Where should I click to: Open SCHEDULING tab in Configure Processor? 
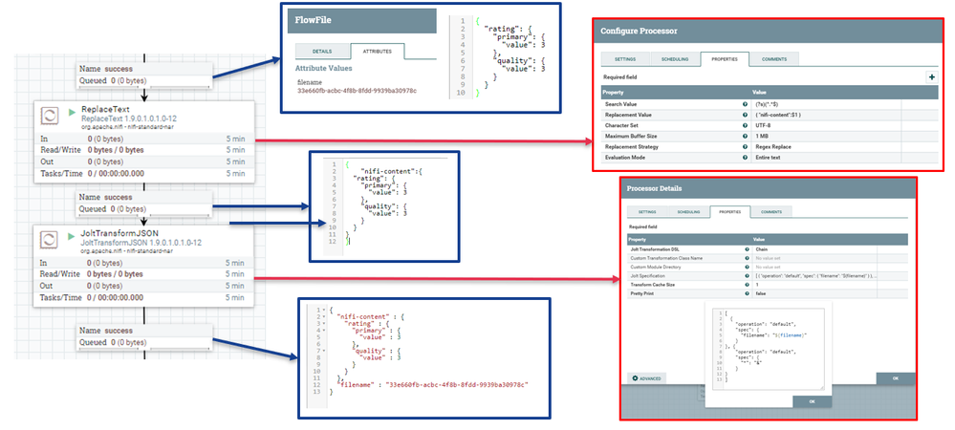tap(676, 59)
